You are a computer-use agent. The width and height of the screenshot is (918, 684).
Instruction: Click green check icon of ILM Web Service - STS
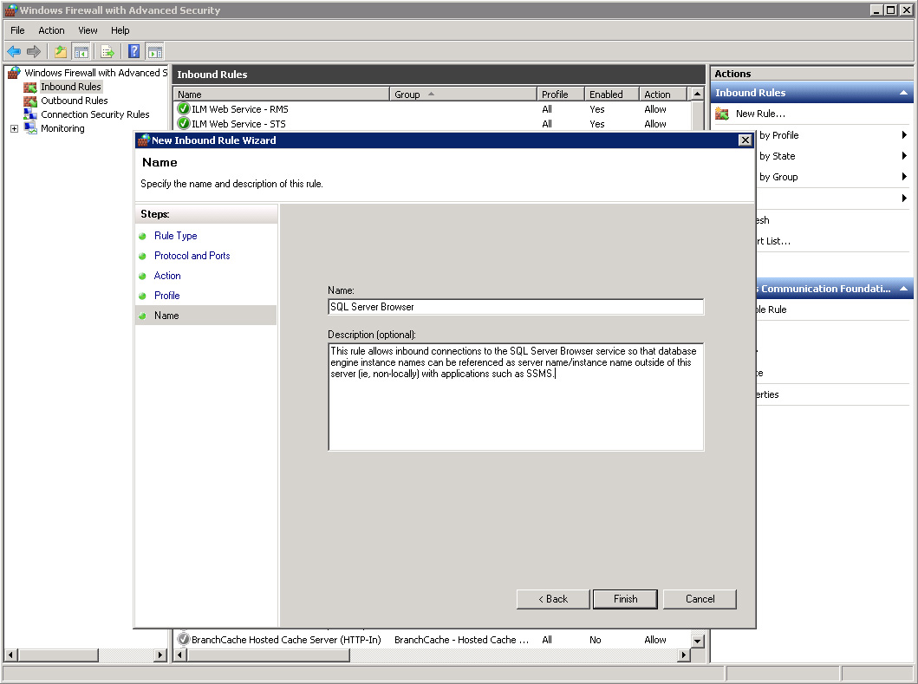coord(184,124)
